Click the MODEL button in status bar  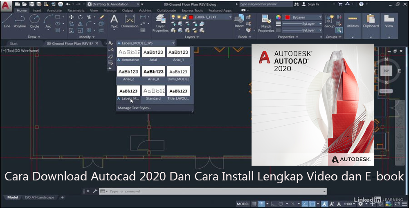[x=243, y=204]
